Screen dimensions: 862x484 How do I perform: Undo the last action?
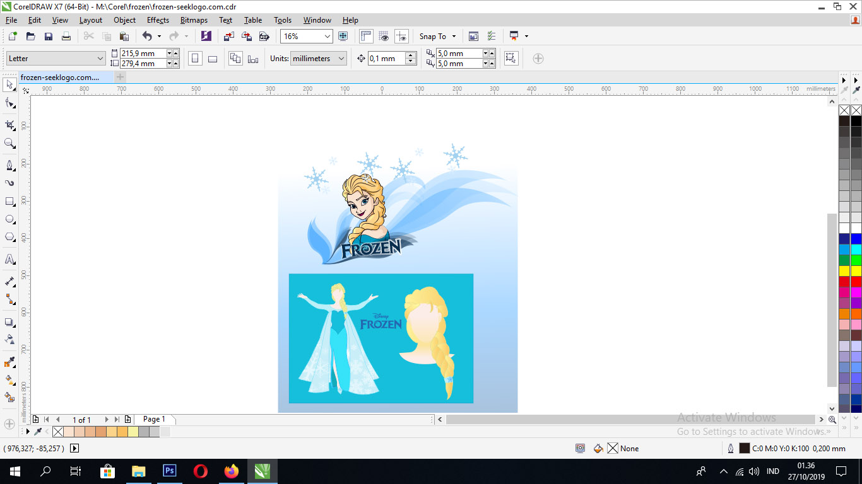pyautogui.click(x=147, y=37)
